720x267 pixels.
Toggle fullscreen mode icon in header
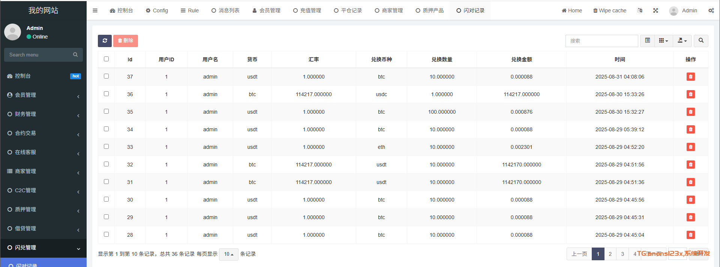coord(655,10)
